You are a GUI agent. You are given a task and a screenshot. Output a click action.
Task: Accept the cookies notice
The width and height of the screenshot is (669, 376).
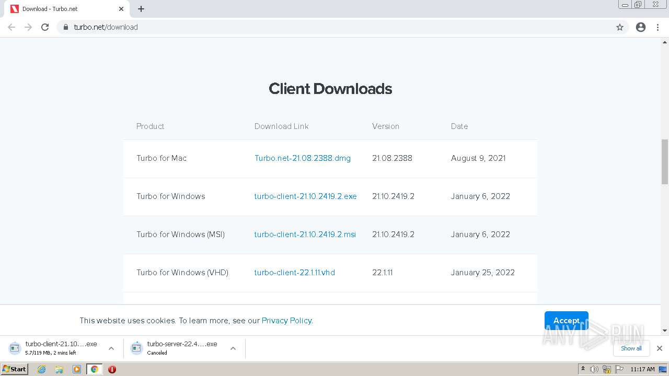point(566,321)
